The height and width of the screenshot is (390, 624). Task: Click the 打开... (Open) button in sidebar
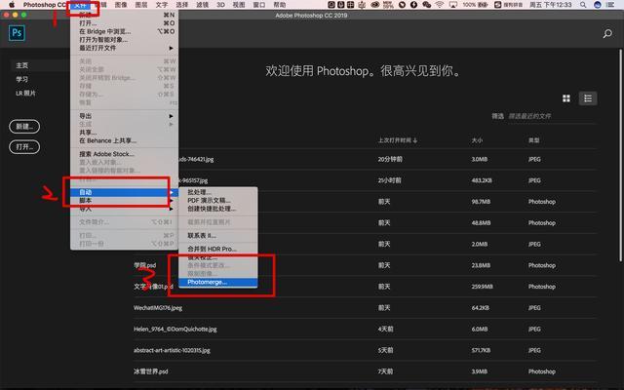pos(24,147)
